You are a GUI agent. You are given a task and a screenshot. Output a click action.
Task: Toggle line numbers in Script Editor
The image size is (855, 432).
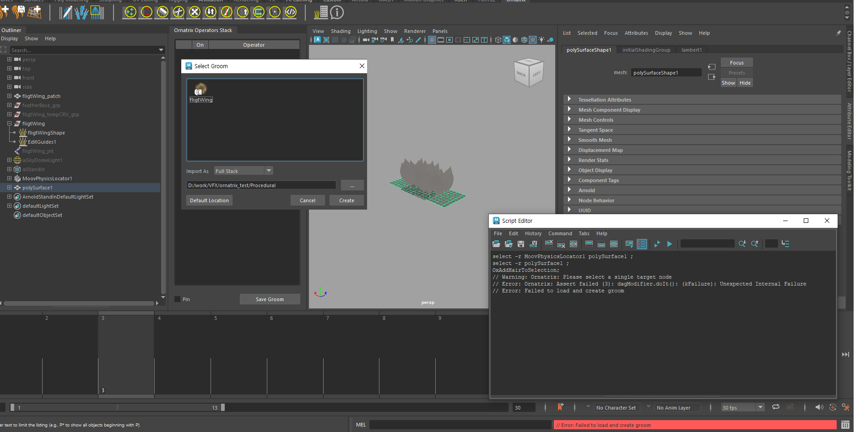click(x=642, y=244)
